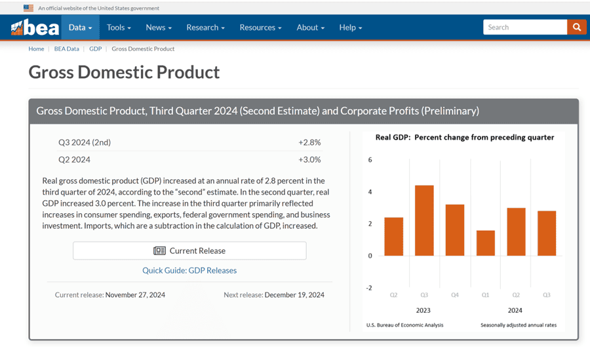Open the Data dropdown menu
The image size is (590, 347).
point(81,28)
